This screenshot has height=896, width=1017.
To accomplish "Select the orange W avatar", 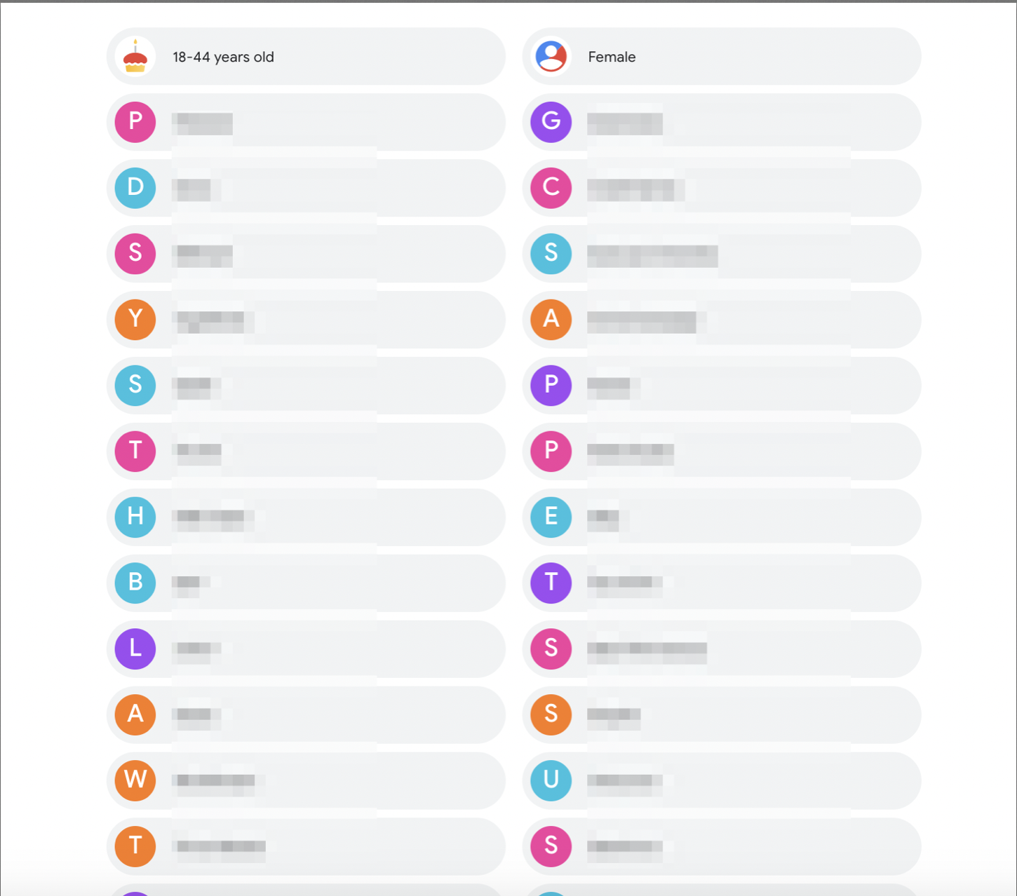I will pyautogui.click(x=135, y=780).
